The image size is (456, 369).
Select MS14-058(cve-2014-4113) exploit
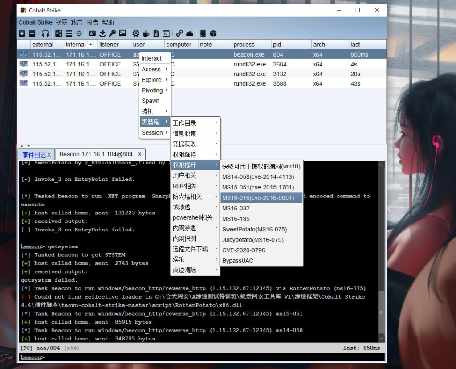click(261, 176)
